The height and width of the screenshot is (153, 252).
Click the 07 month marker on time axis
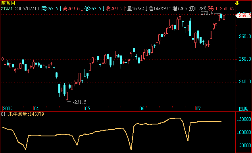click(198, 109)
